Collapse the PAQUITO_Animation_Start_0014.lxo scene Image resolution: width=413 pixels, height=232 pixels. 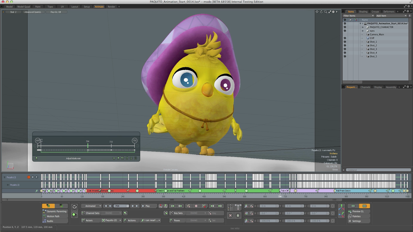[360, 23]
